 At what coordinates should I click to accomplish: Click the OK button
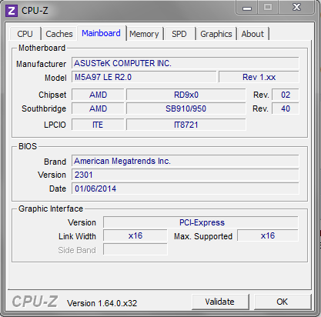click(282, 302)
